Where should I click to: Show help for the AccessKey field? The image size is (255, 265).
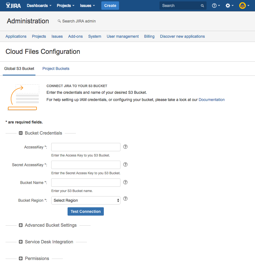click(x=125, y=147)
